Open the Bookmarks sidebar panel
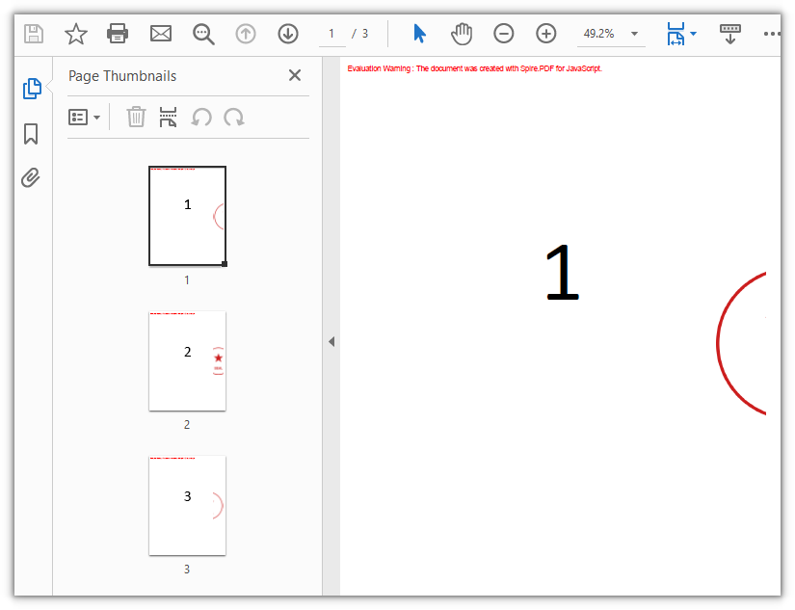795x610 pixels. pyautogui.click(x=31, y=134)
